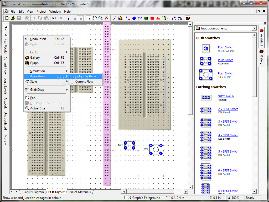Open the File menu

pyautogui.click(x=13, y=12)
